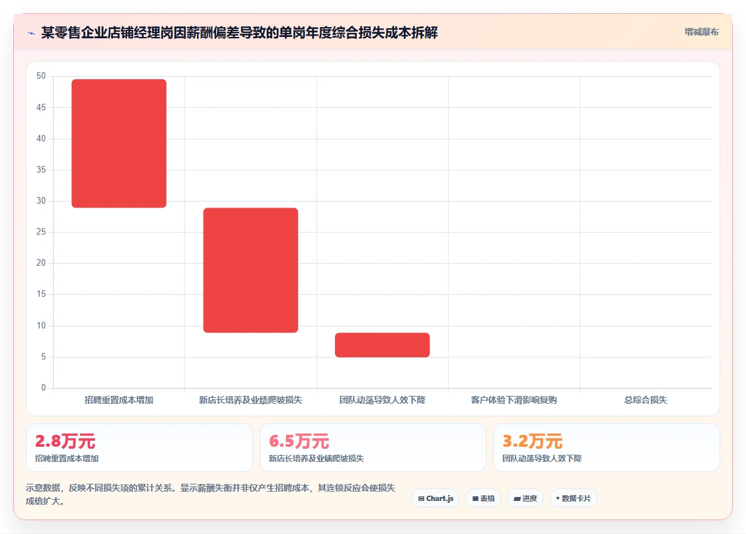Click the 增减瀑布 label in header

click(x=701, y=32)
